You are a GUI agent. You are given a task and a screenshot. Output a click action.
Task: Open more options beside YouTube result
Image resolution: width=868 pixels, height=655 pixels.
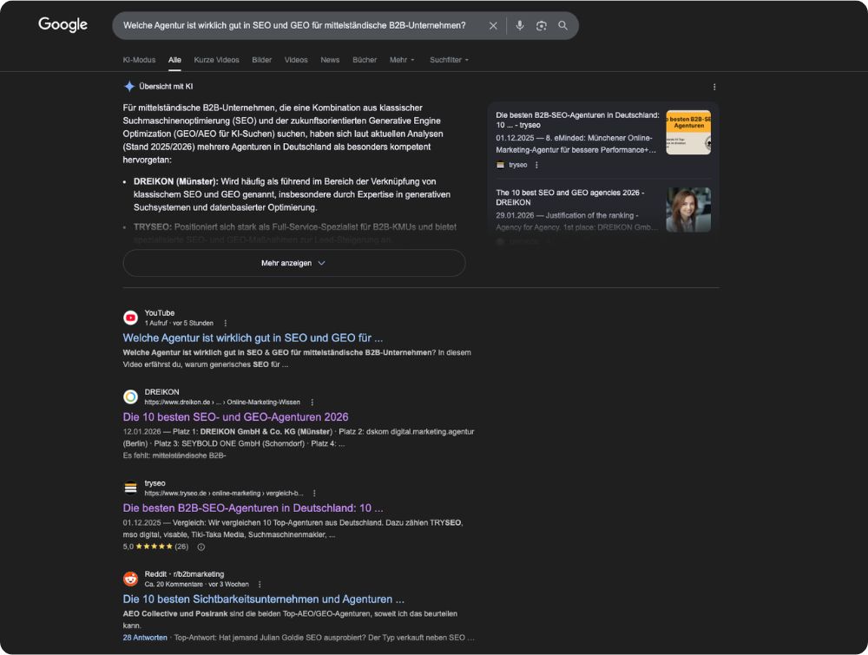coord(226,323)
